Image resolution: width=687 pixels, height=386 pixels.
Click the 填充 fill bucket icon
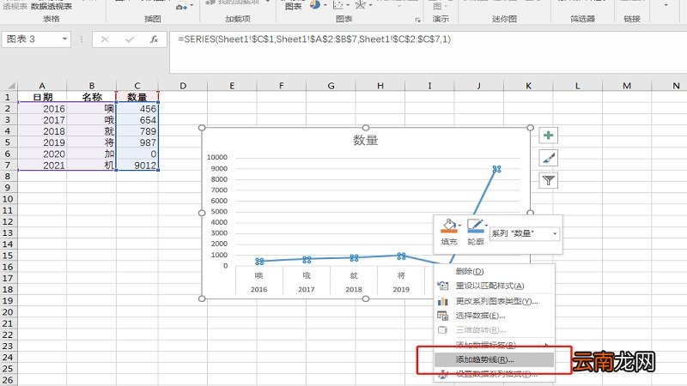point(448,226)
